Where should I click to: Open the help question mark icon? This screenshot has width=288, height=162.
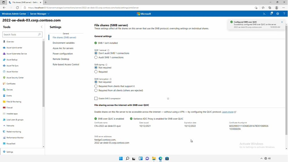point(284,14)
